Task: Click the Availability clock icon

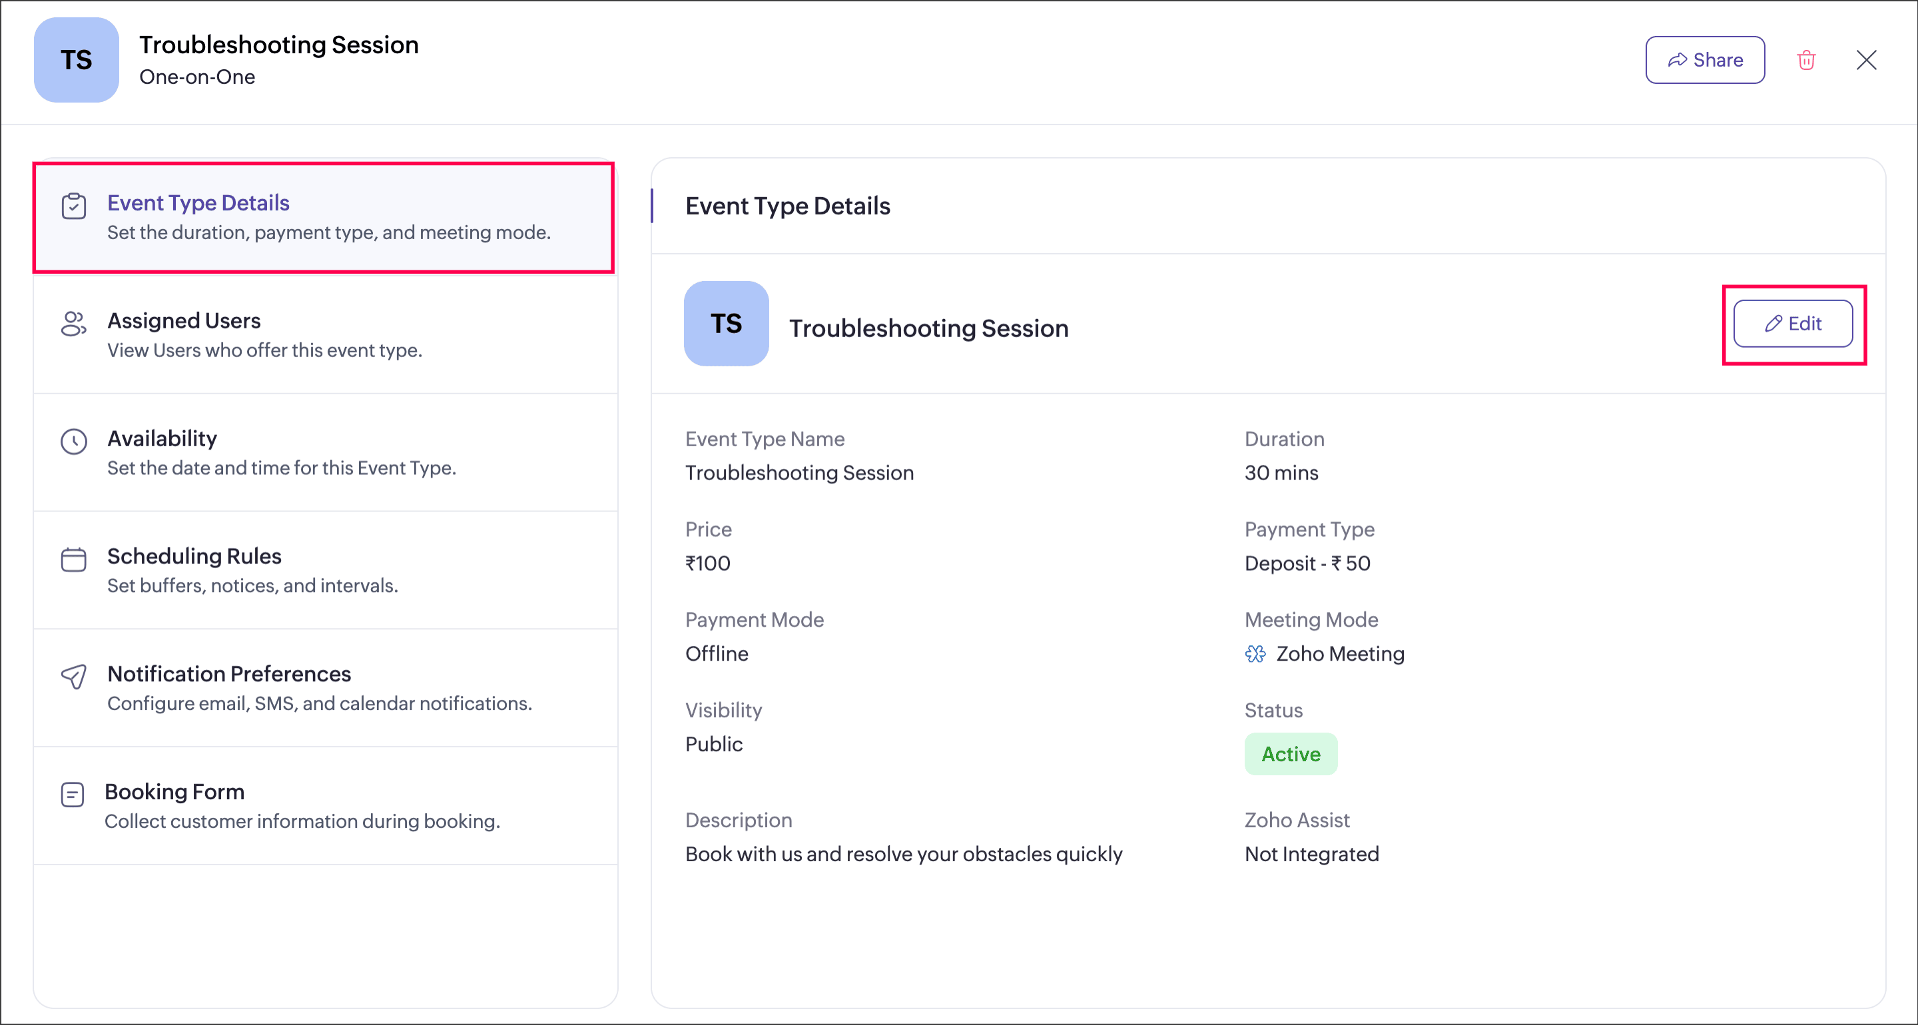Action: tap(74, 442)
